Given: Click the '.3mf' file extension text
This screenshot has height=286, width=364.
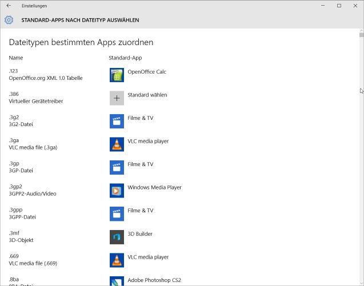Looking at the screenshot, I should pyautogui.click(x=14, y=233).
